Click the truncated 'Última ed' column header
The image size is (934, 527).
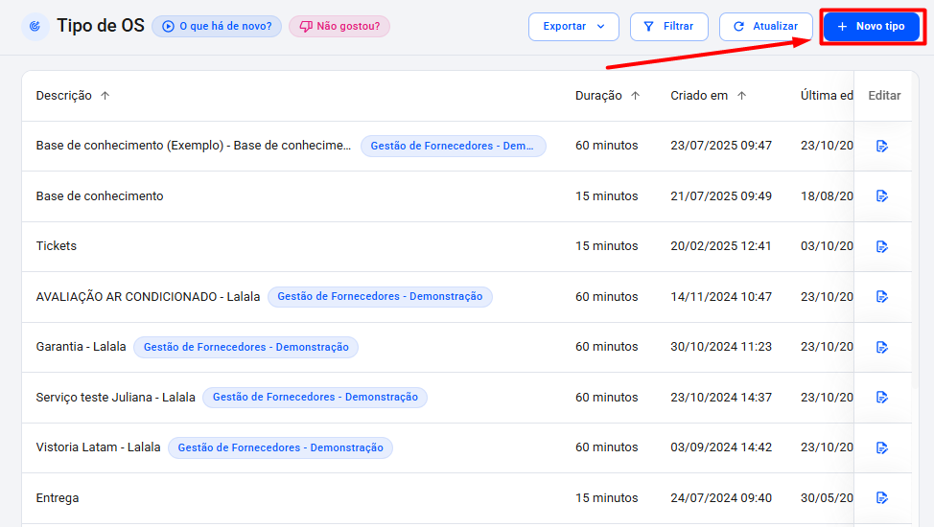pos(827,95)
